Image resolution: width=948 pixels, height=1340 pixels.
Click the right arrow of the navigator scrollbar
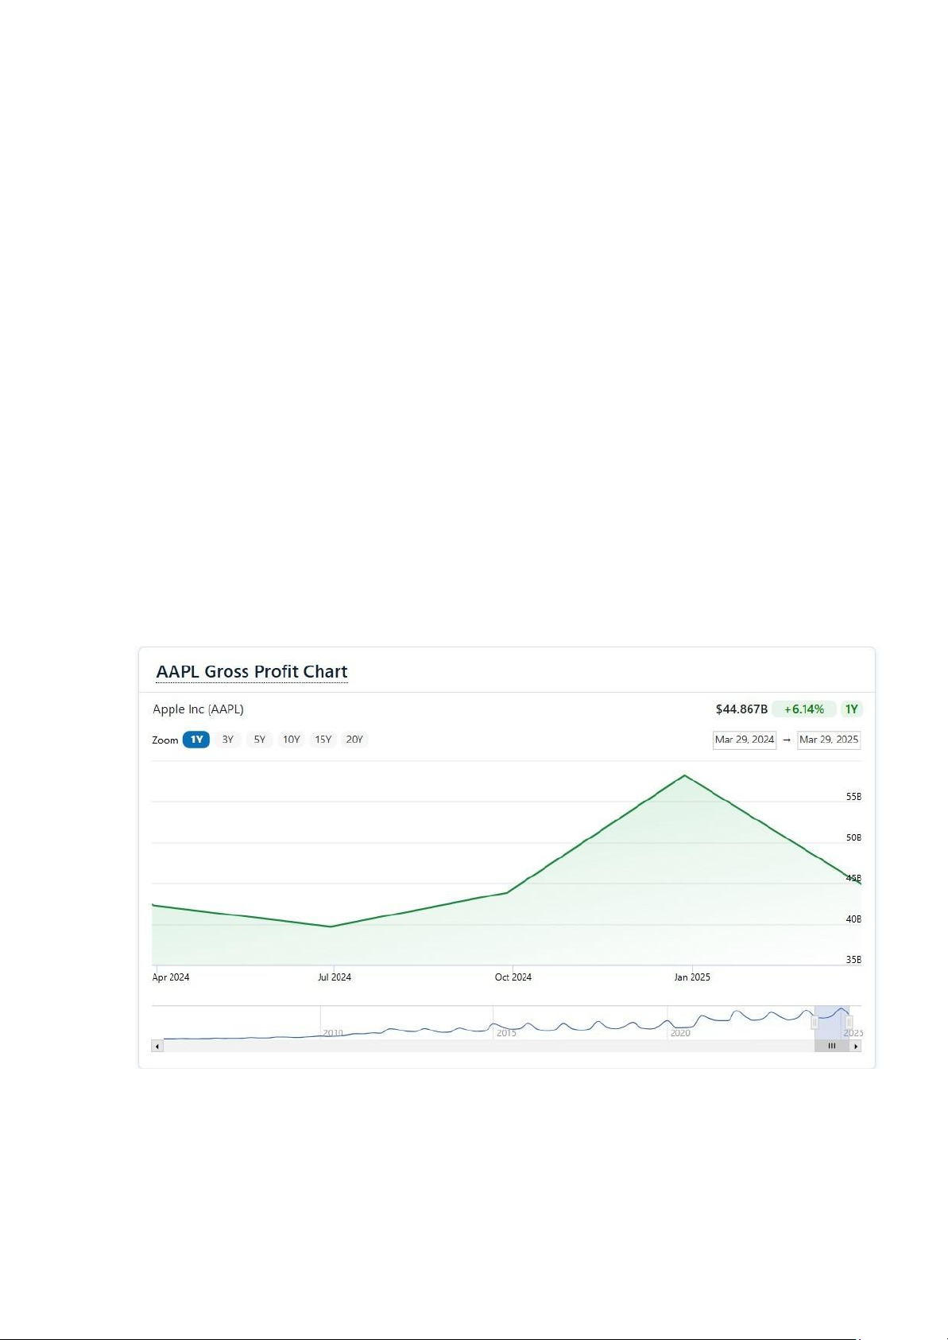tap(856, 1047)
